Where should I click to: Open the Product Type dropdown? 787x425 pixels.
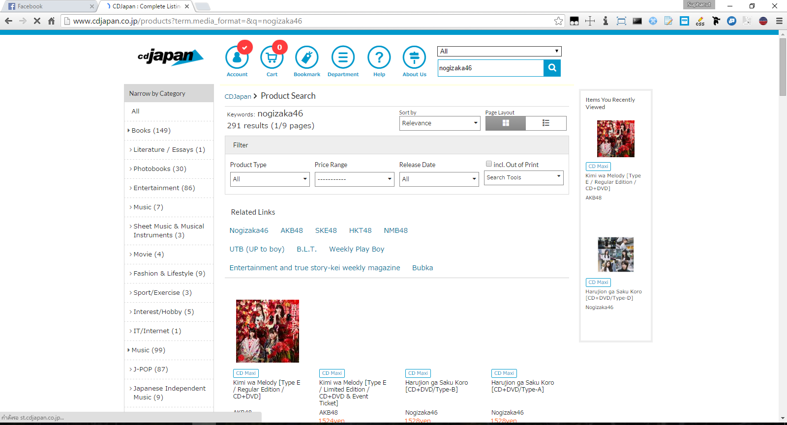pyautogui.click(x=270, y=179)
